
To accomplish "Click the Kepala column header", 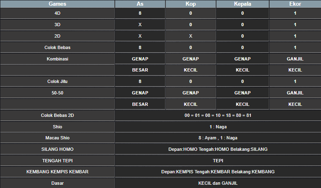I will click(243, 4).
